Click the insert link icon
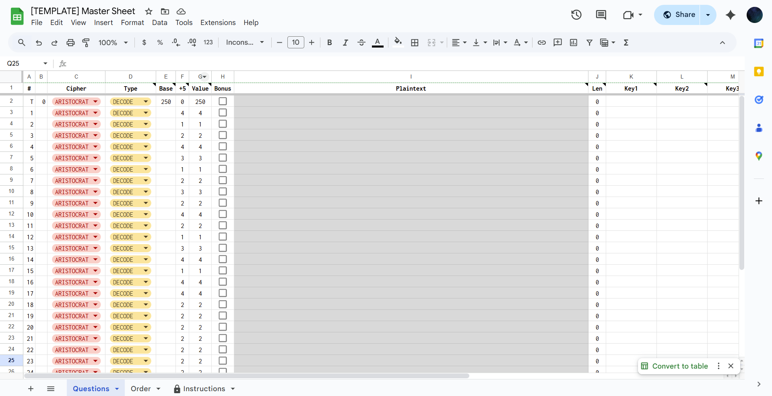This screenshot has height=396, width=772. click(x=541, y=42)
